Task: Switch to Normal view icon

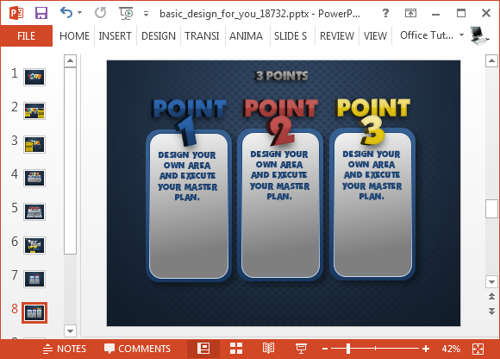Action: (x=203, y=349)
